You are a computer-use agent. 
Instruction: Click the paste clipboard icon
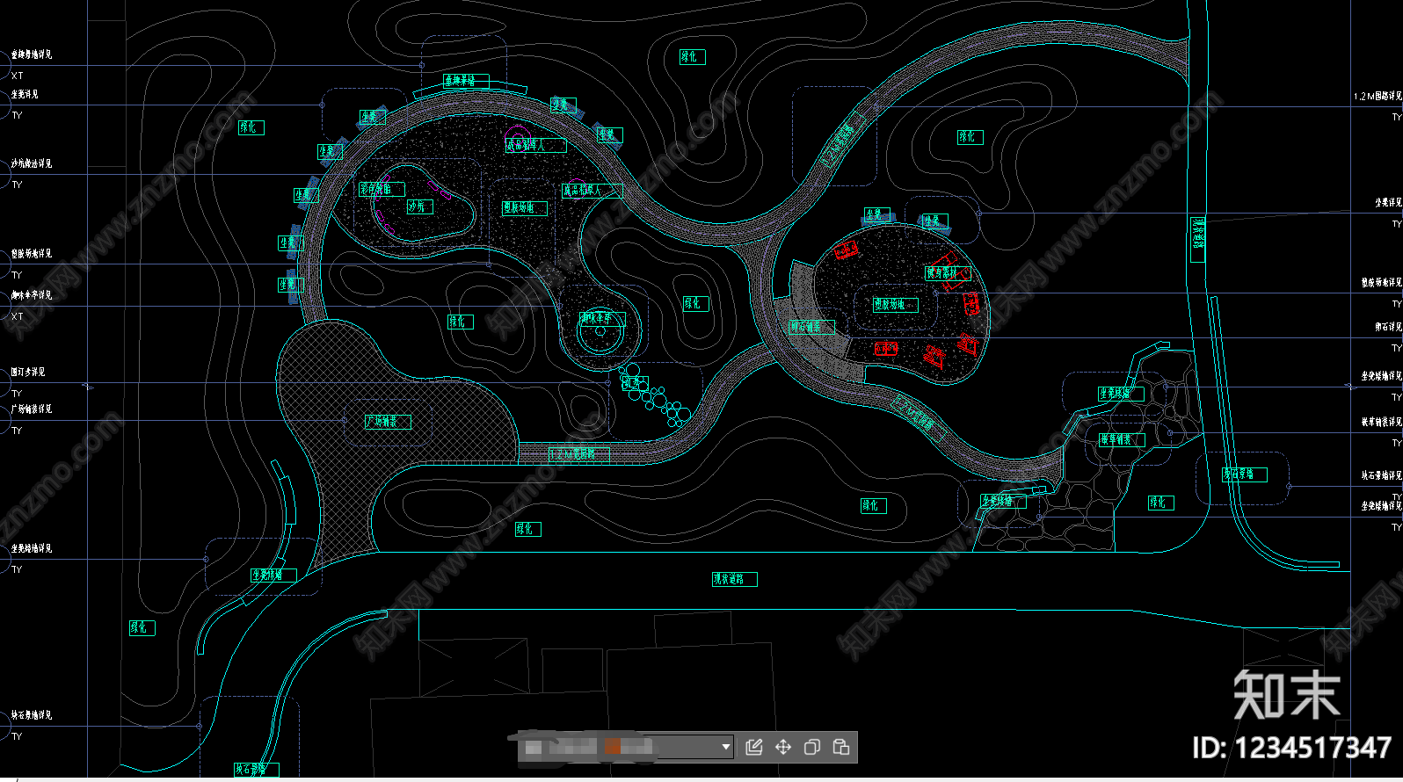click(x=841, y=747)
